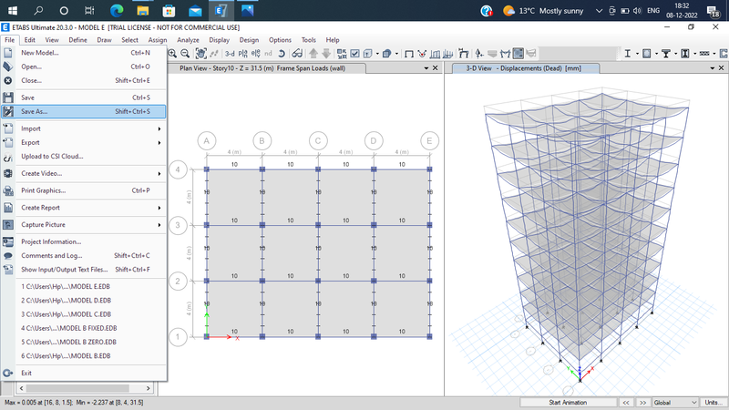Switch to Elevation view icon
Screen dimensions: 729x410
pos(256,54)
